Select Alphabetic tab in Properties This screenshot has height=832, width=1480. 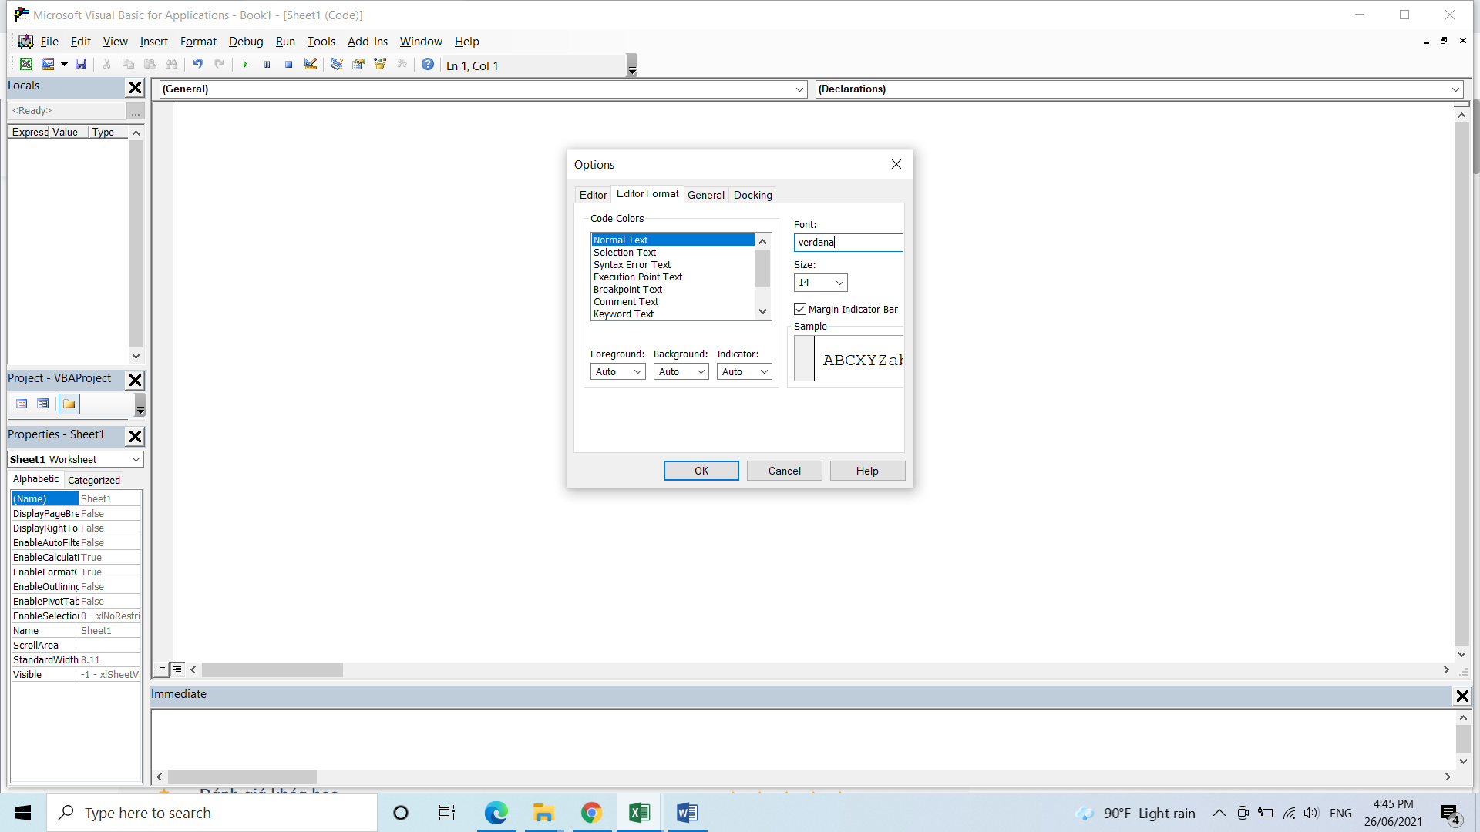click(x=36, y=478)
